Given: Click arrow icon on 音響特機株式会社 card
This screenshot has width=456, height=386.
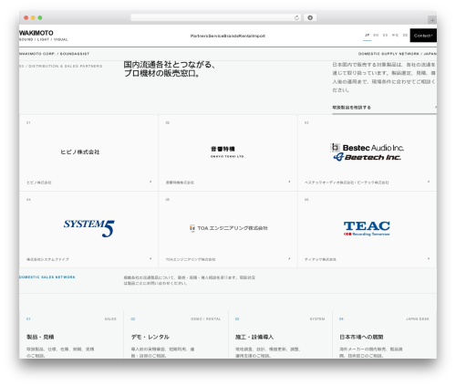Looking at the screenshot, I should tap(289, 182).
